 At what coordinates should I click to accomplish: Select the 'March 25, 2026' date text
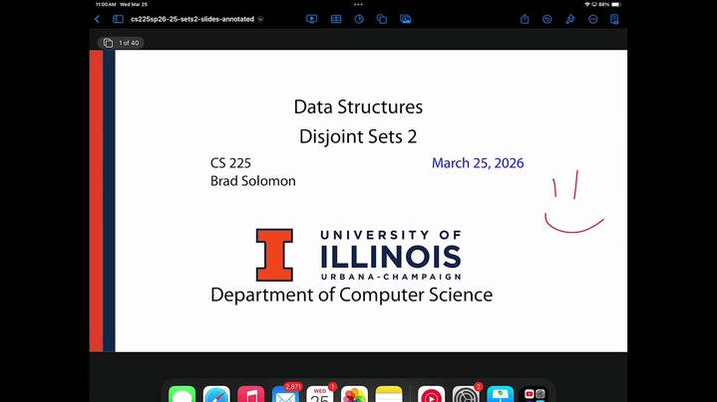477,163
